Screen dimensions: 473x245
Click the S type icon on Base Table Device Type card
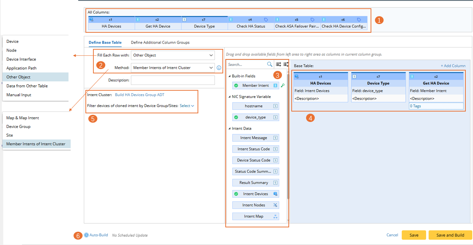(354, 76)
